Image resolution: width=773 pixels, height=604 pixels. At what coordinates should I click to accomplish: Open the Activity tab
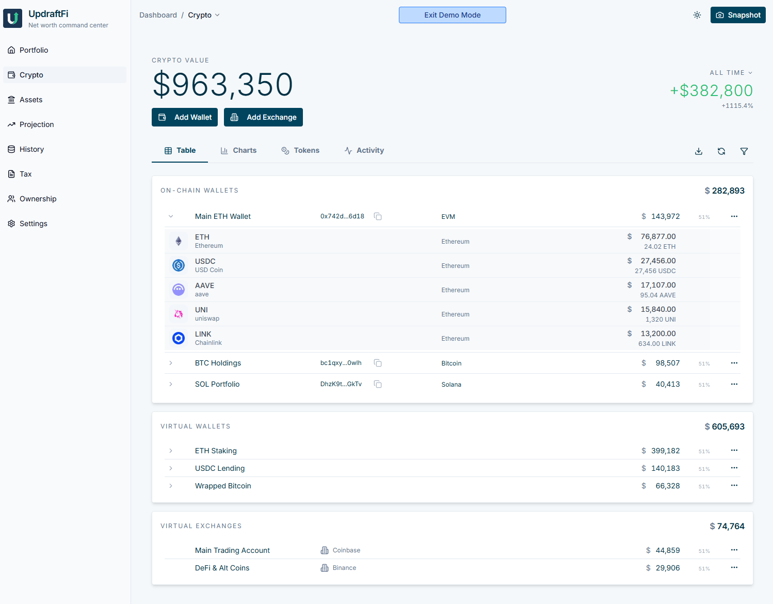point(364,150)
